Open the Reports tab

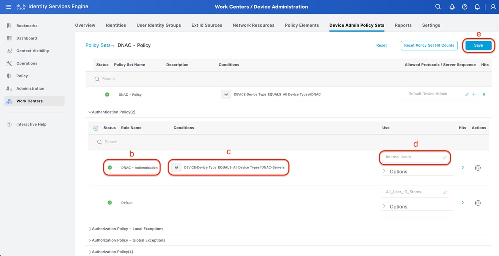point(403,25)
